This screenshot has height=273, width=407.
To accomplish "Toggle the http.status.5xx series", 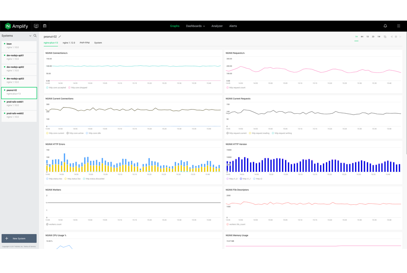I will click(x=73, y=179).
